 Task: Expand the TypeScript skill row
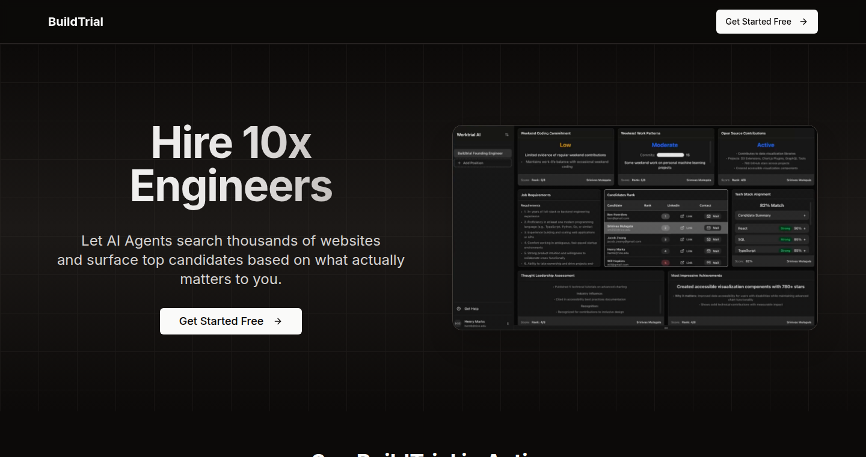[x=772, y=250]
